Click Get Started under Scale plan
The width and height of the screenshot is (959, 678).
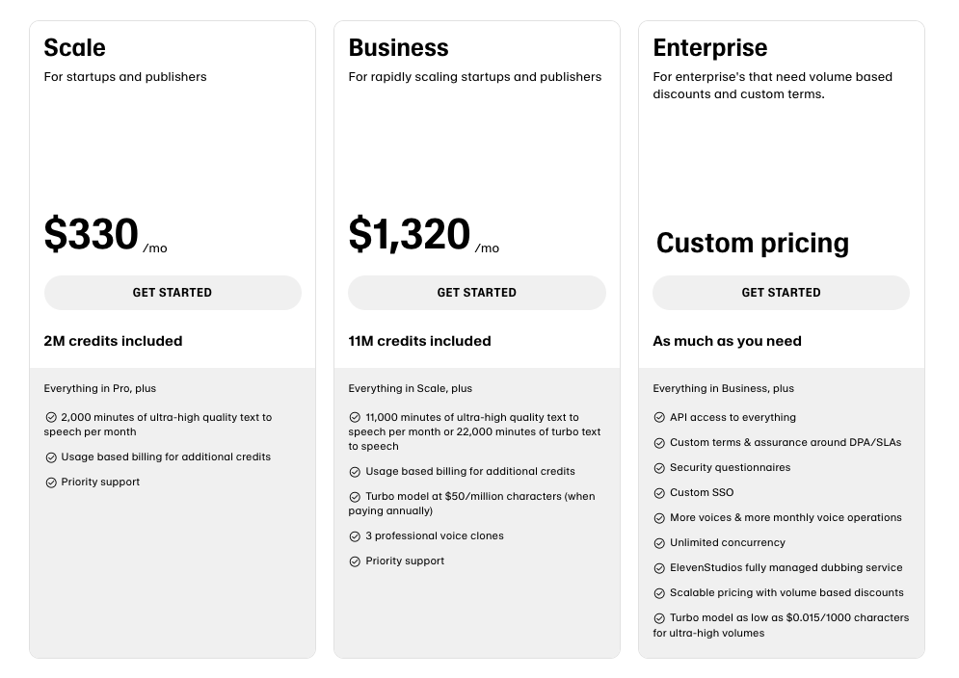[x=173, y=292]
